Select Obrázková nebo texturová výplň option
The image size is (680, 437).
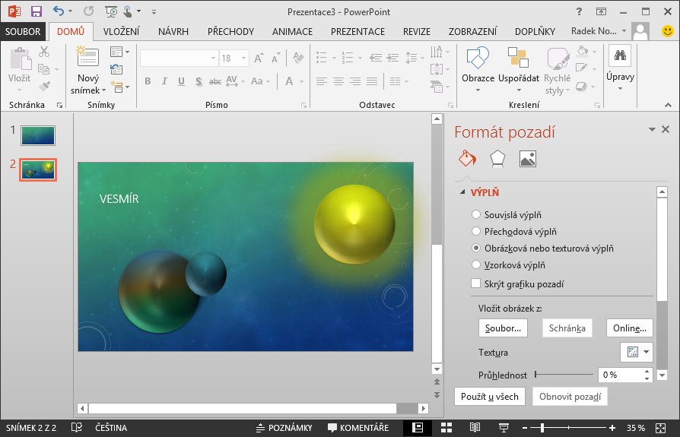point(476,249)
